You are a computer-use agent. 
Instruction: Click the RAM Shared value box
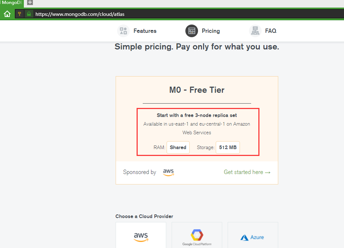point(178,147)
